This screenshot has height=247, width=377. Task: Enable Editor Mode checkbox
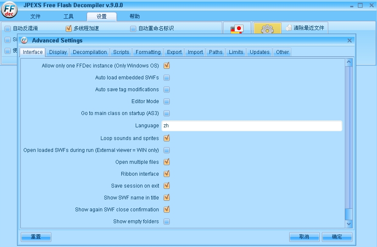point(167,101)
